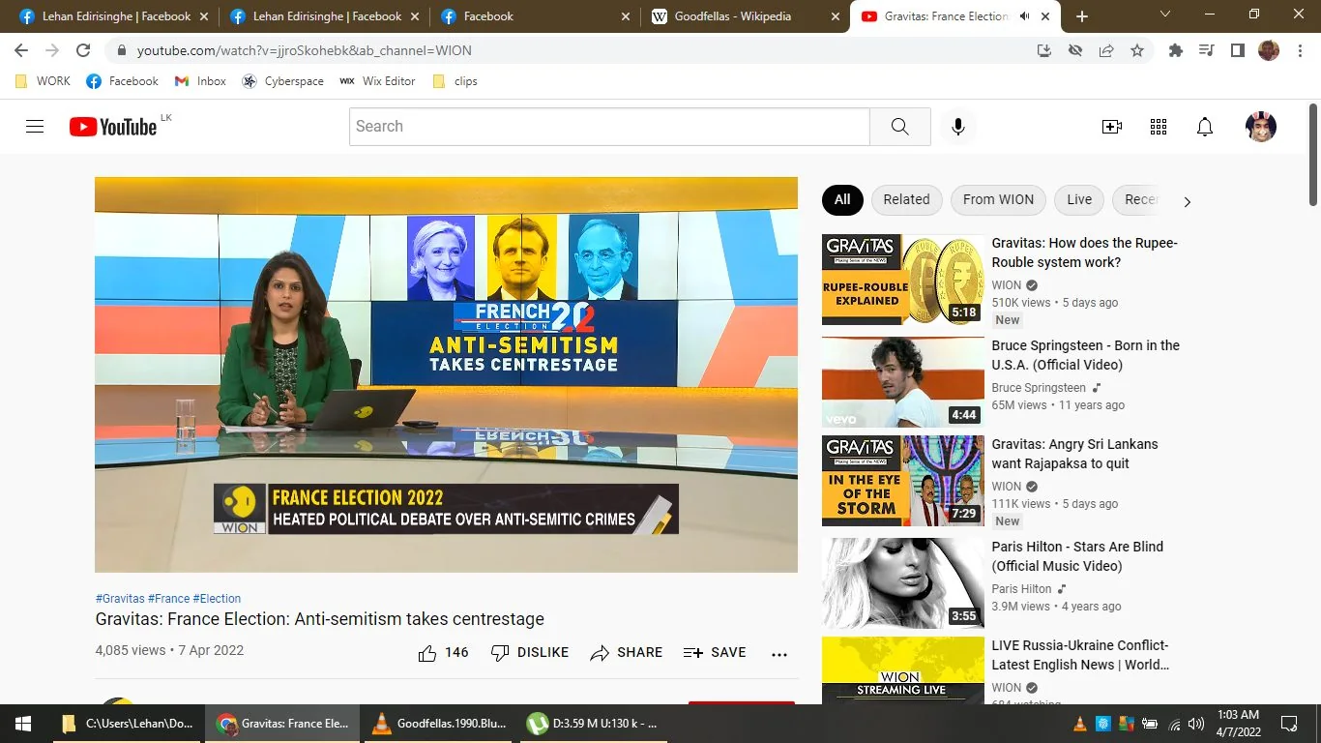Image resolution: width=1321 pixels, height=743 pixels.
Task: Open the Windows Start menu
Action: coord(22,724)
